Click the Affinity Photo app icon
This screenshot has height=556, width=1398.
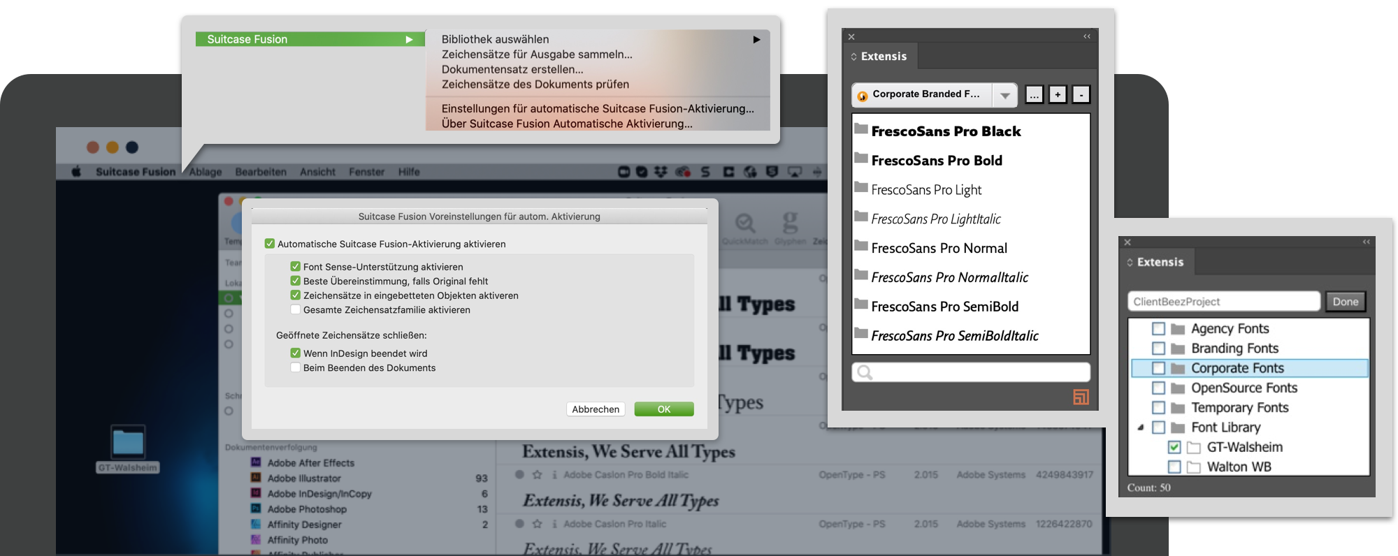point(256,539)
